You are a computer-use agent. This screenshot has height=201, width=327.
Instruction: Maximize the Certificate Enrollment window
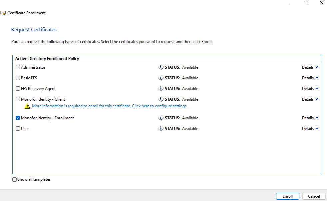click(x=306, y=3)
